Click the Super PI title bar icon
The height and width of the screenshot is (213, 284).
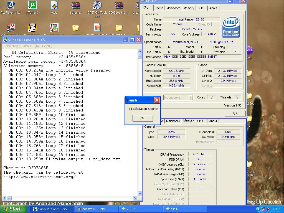[x=5, y=40]
